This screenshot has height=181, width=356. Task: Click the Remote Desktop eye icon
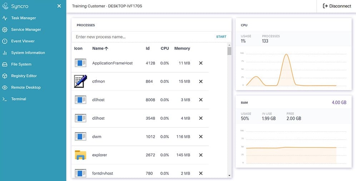coord(5,87)
